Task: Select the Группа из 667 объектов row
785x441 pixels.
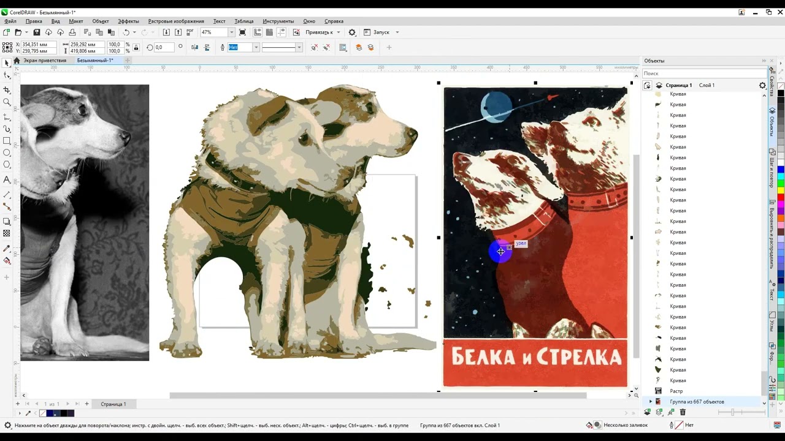Action: point(703,402)
